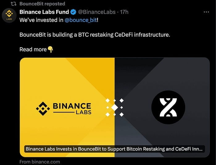Click the blue verified badge
Viewport: 216px width, 165px height.
73,12
